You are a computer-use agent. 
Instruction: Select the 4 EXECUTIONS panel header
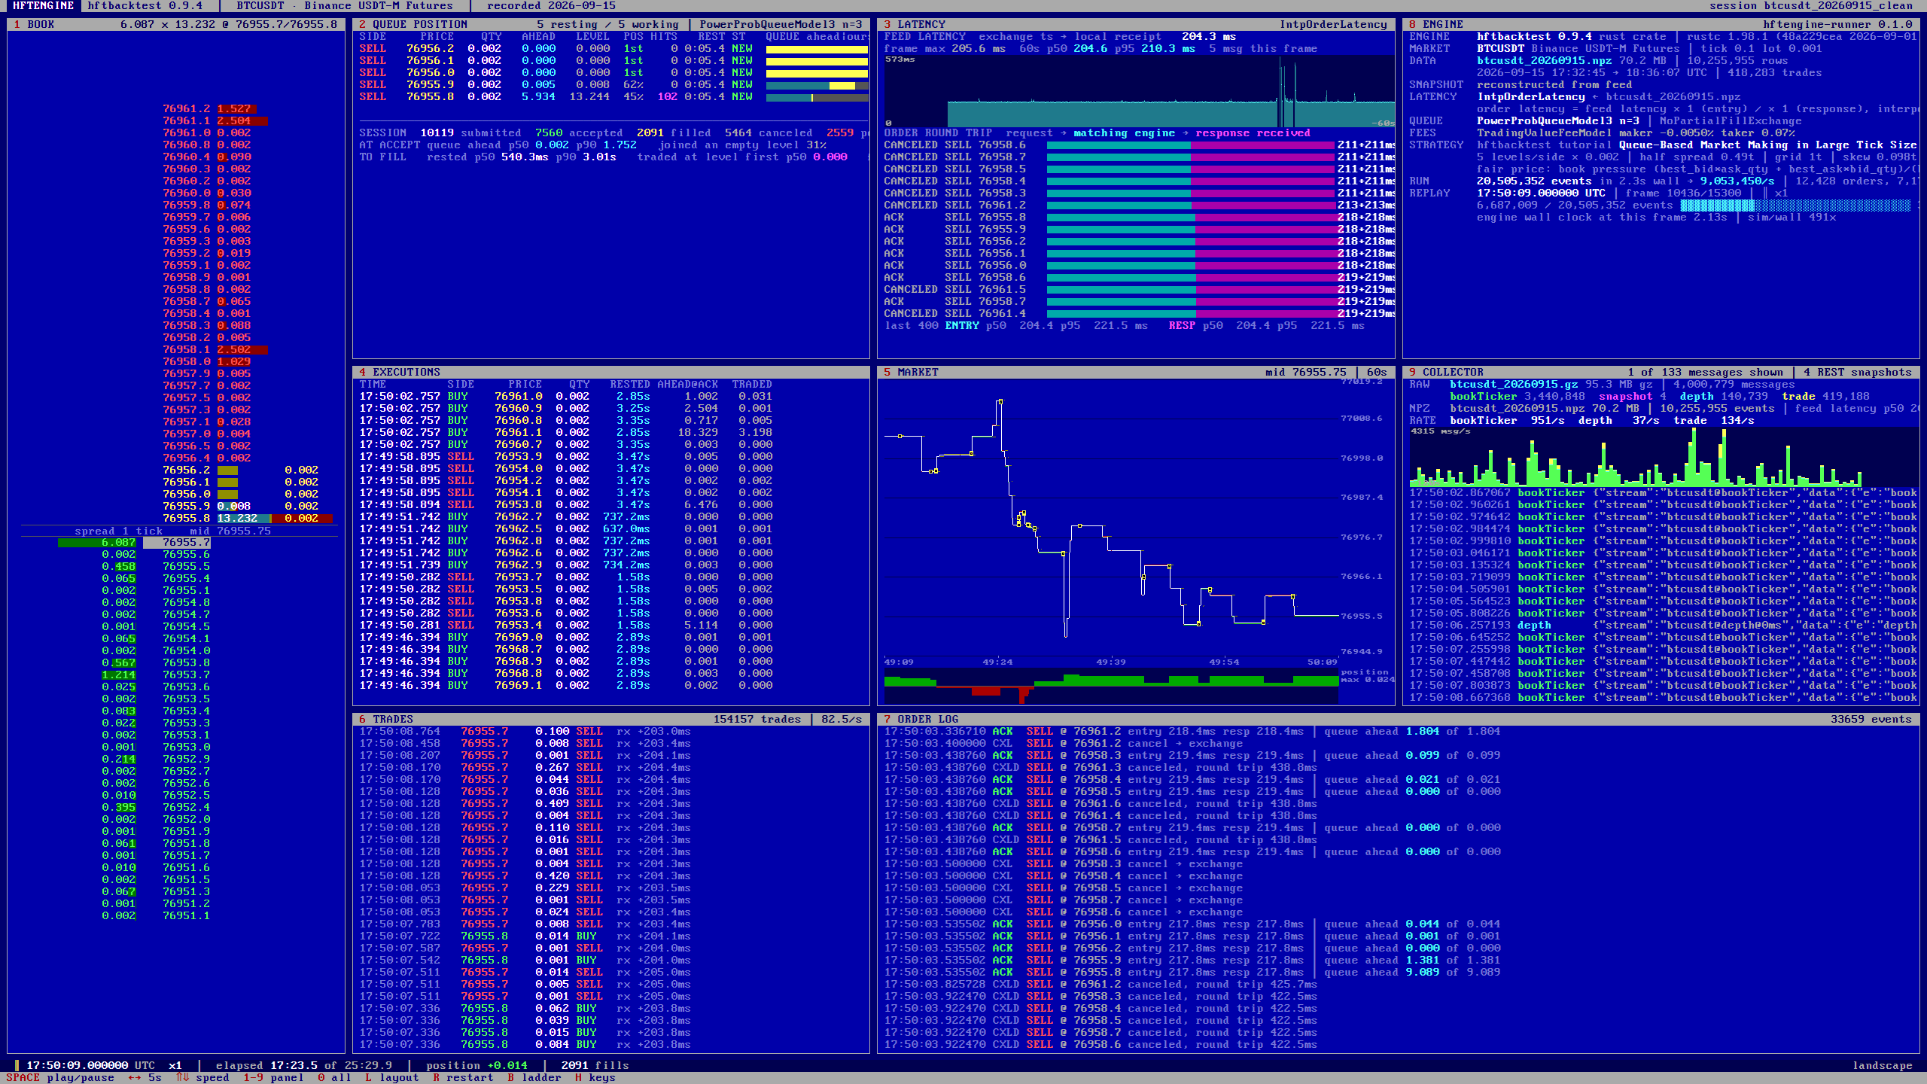click(x=610, y=372)
